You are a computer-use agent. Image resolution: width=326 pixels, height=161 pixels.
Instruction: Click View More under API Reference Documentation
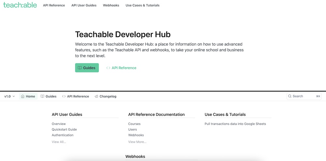tap(137, 142)
